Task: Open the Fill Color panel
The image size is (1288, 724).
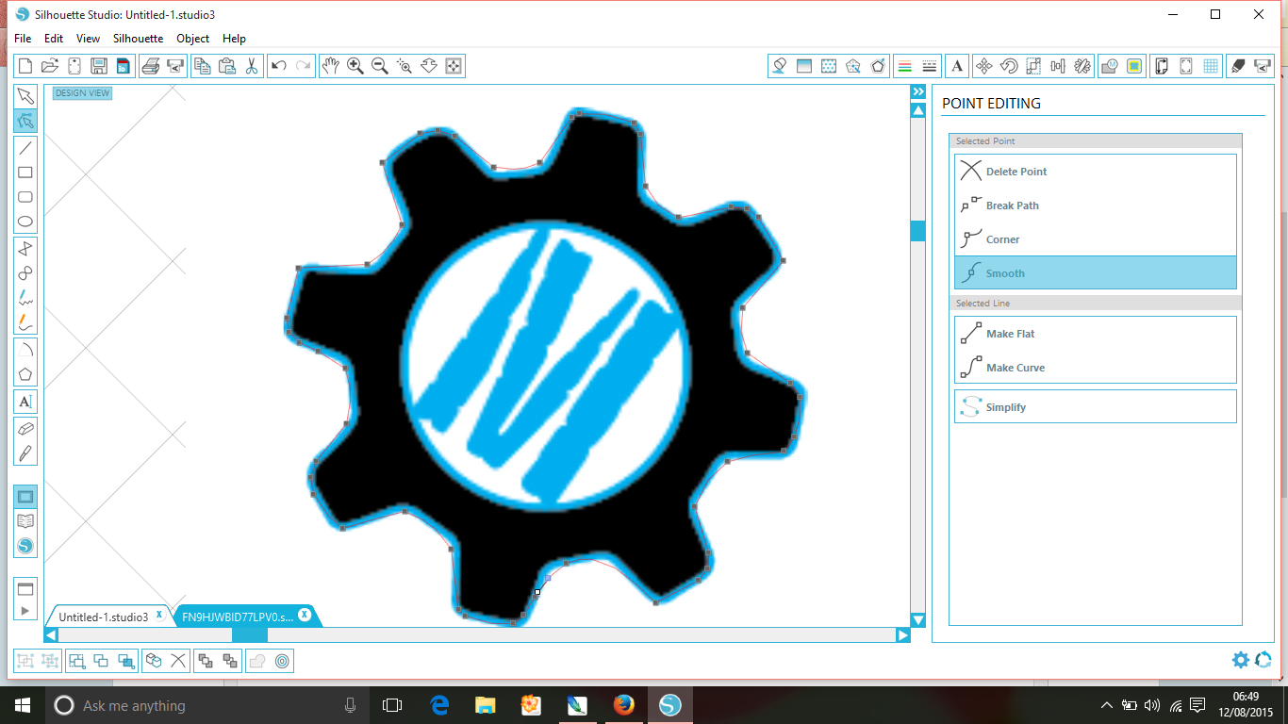Action: (779, 65)
